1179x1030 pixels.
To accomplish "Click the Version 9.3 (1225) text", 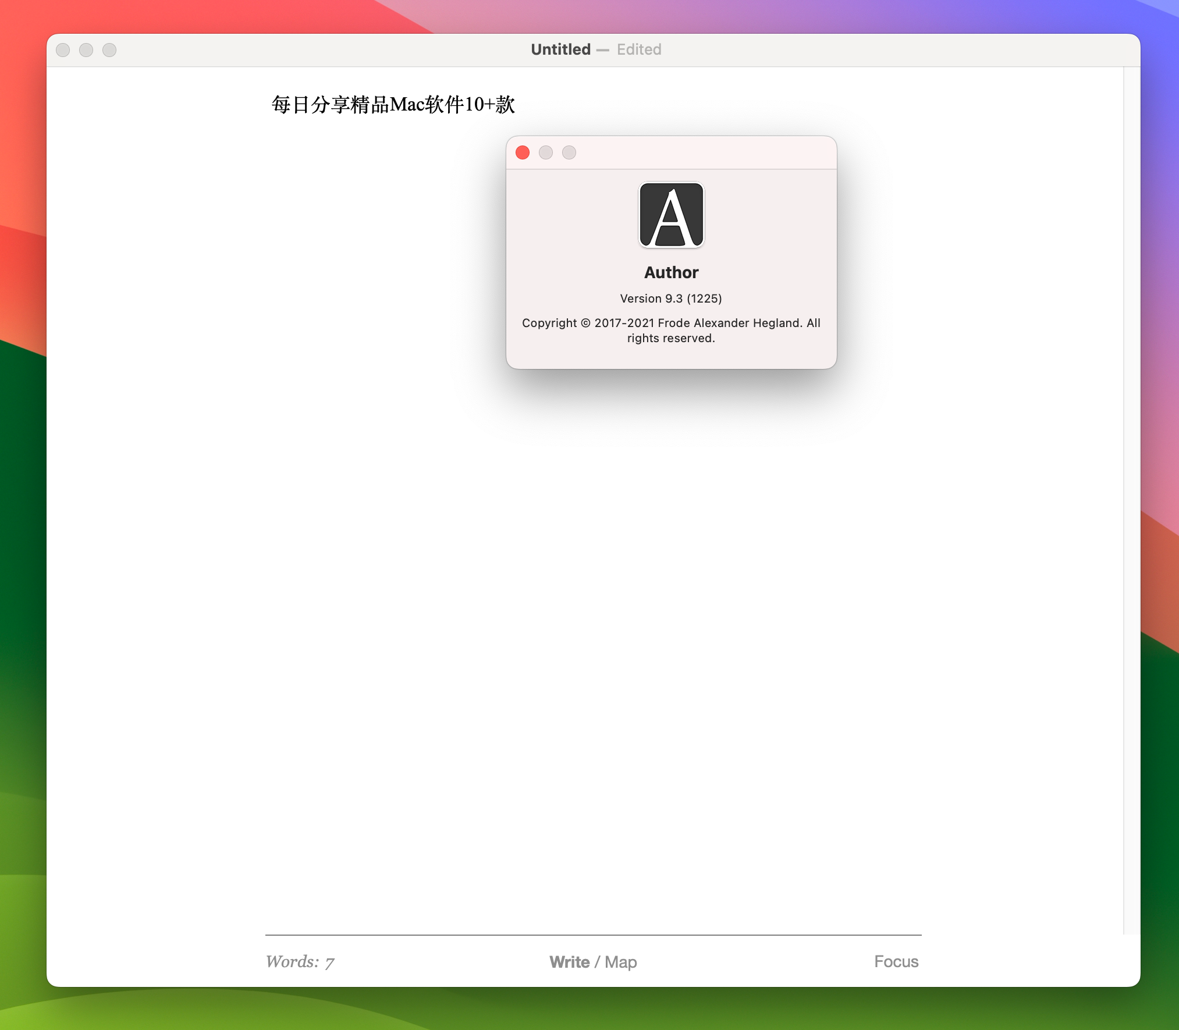I will tap(671, 299).
